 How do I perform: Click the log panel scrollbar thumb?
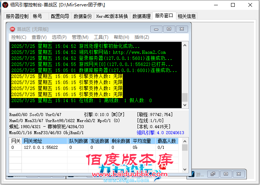185,97
